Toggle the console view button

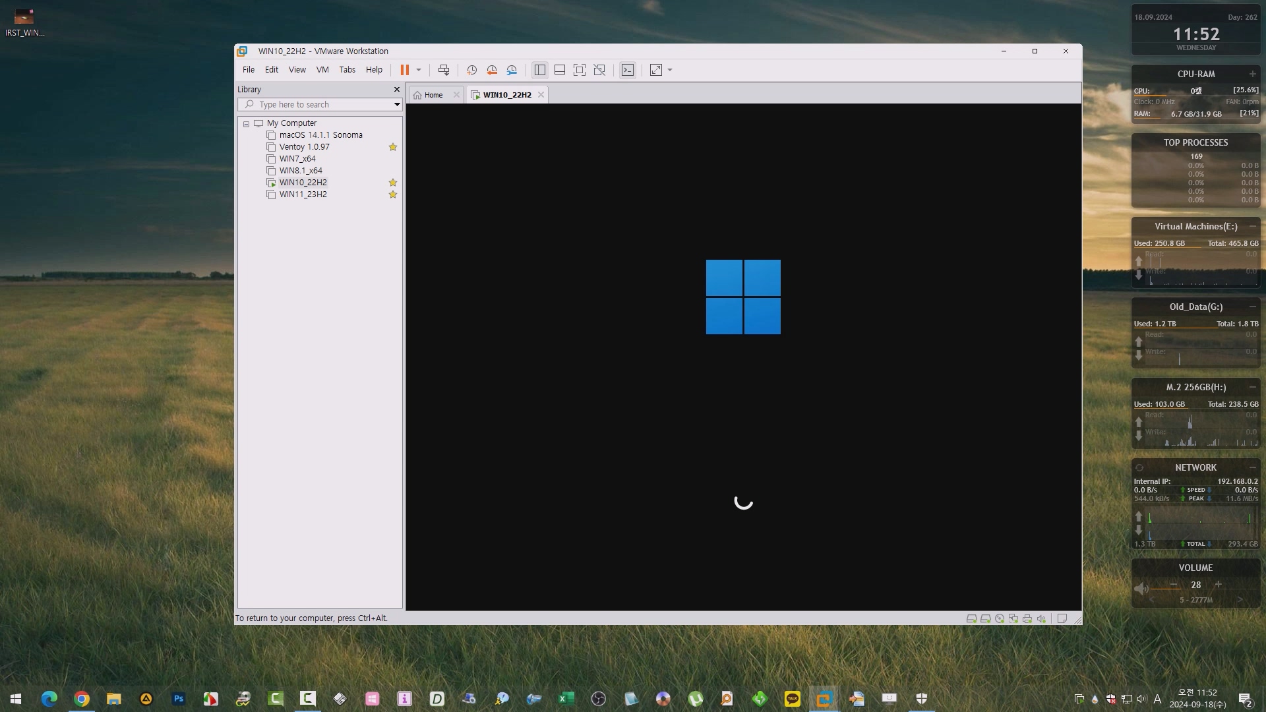tap(627, 70)
